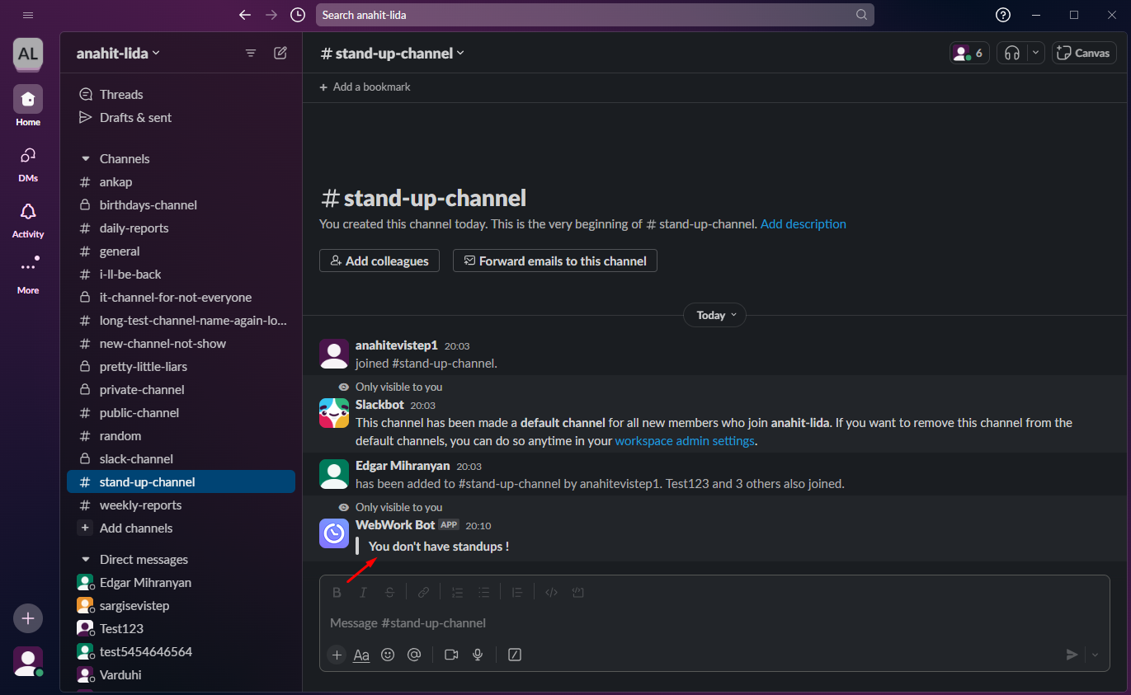Click the Add colleagues button
Image resolution: width=1131 pixels, height=695 pixels.
coord(379,261)
